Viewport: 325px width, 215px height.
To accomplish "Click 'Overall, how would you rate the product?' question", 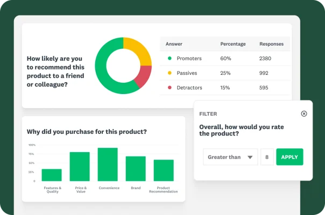I will click(x=242, y=130).
